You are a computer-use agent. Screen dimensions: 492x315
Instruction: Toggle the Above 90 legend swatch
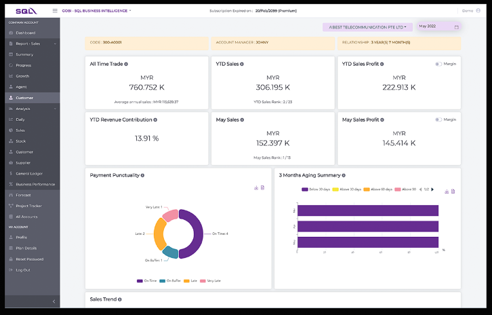tap(398, 189)
